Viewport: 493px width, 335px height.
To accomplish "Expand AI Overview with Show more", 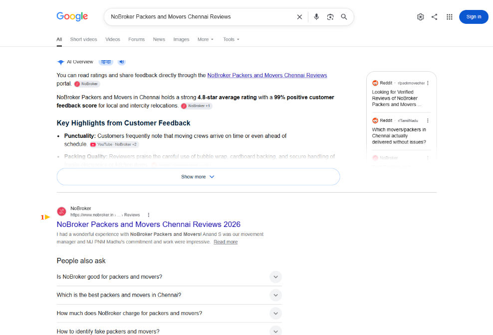I will 198,177.
